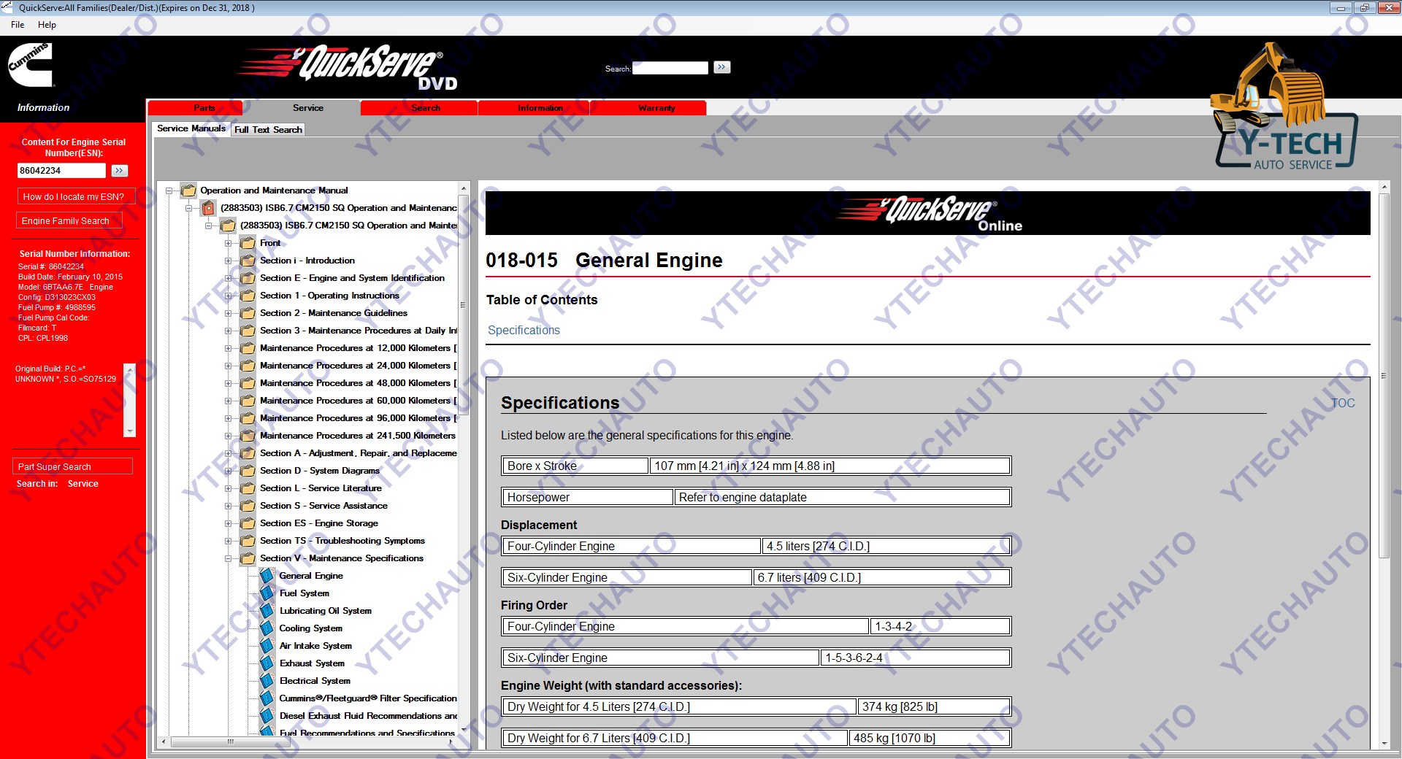Image resolution: width=1402 pixels, height=759 pixels.
Task: Select the Full Text Search tab
Action: tap(268, 130)
